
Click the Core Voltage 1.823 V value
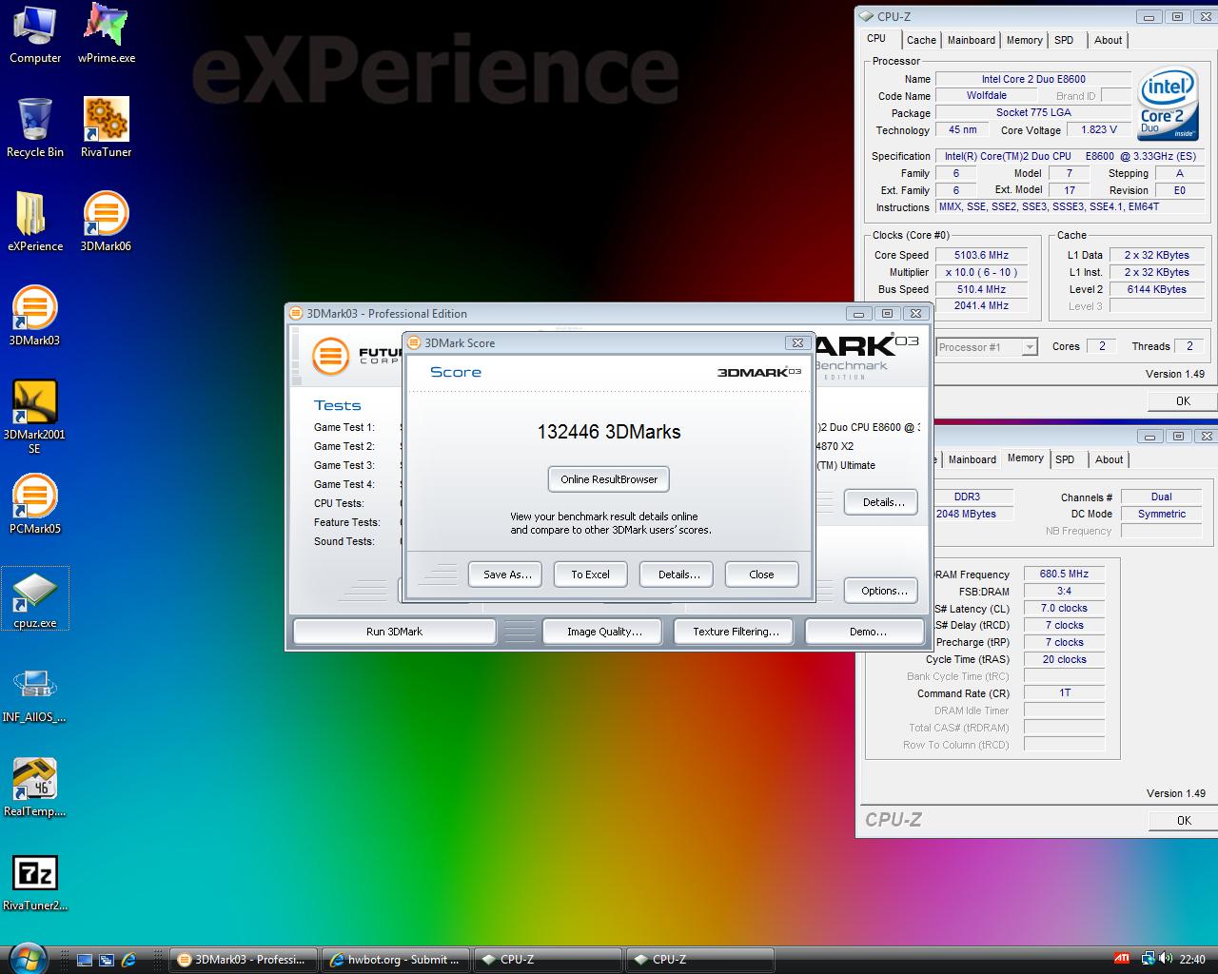click(1099, 129)
